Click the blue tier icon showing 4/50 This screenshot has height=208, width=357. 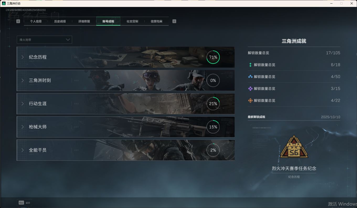(250, 77)
